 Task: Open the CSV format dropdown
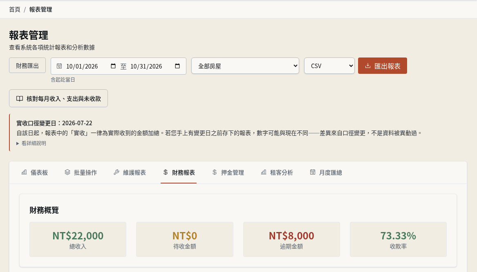pos(329,66)
